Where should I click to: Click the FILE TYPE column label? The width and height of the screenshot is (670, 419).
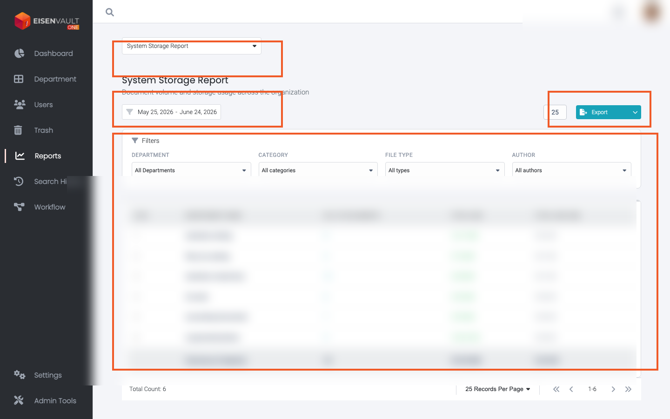point(399,155)
